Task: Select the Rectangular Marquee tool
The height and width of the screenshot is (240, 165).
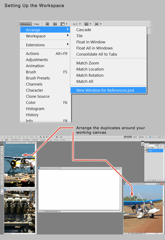Action: [2, 150]
